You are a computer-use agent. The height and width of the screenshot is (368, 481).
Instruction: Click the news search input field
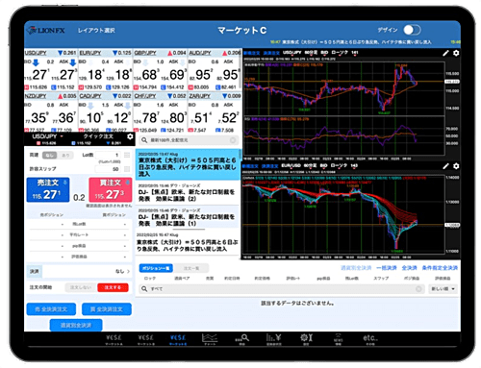click(190, 140)
